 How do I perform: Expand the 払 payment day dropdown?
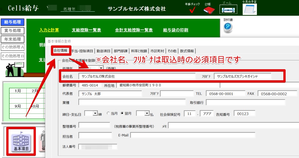click(147, 113)
